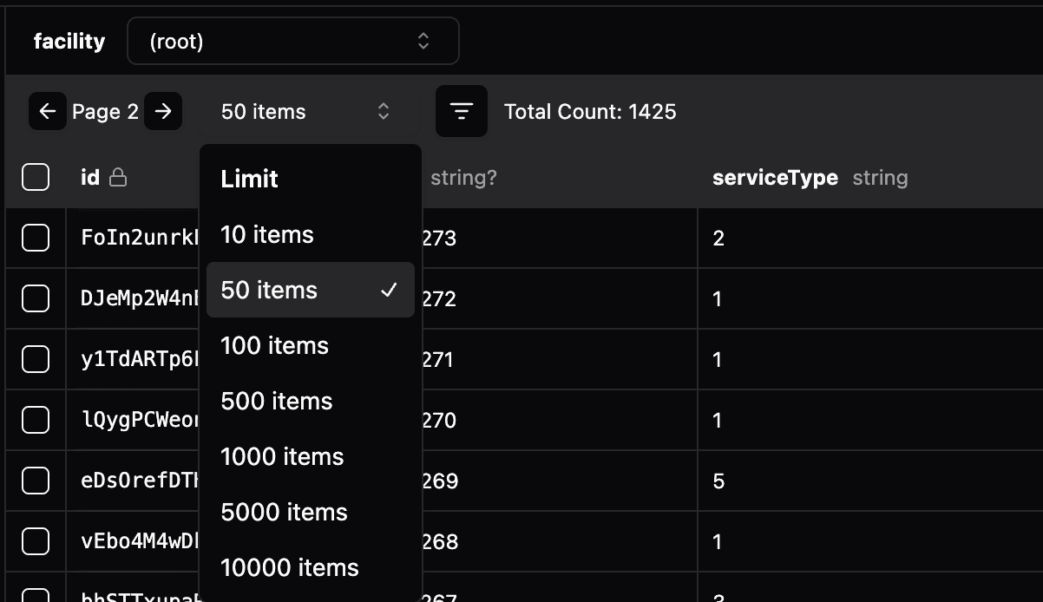Screen dimensions: 1043x602
Task: Open the filter options icon
Action: point(462,112)
